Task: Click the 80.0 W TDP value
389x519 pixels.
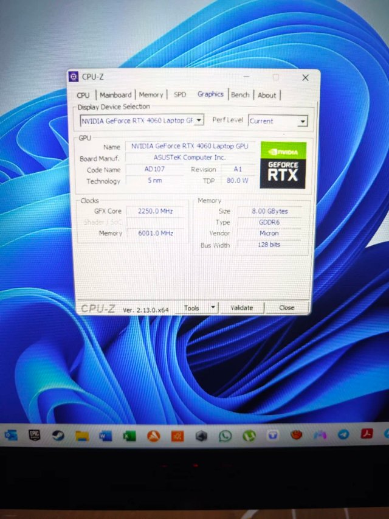Action: pos(238,180)
